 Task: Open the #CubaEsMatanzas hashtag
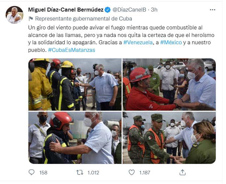72,50
